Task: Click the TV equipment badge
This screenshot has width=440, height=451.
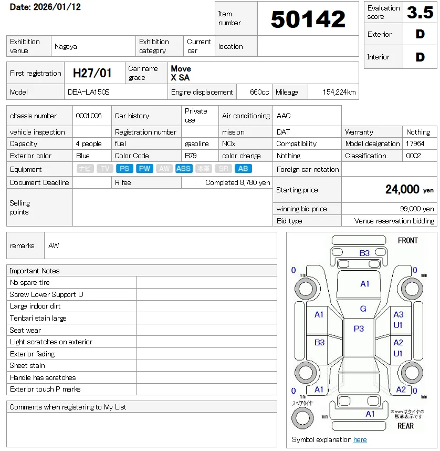Action: tap(105, 169)
